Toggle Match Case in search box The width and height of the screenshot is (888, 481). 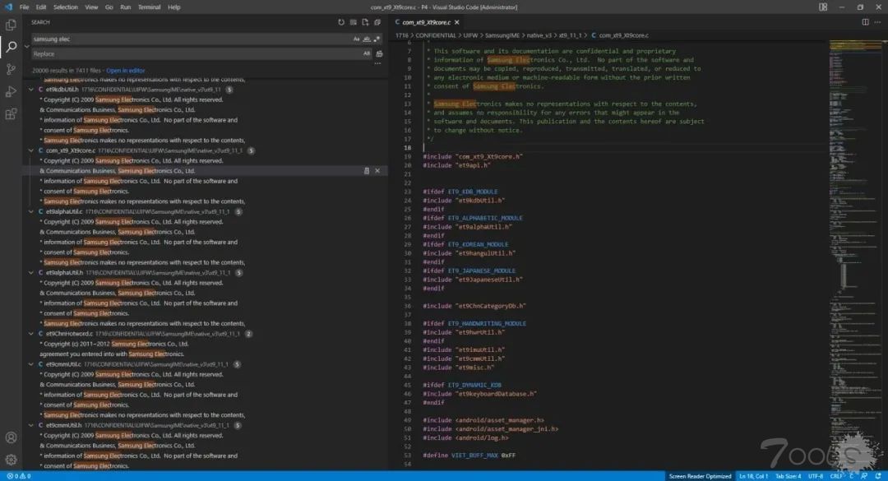click(357, 39)
